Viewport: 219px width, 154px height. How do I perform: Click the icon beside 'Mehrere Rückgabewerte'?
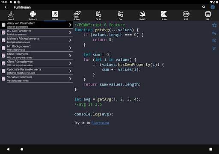[3, 40]
